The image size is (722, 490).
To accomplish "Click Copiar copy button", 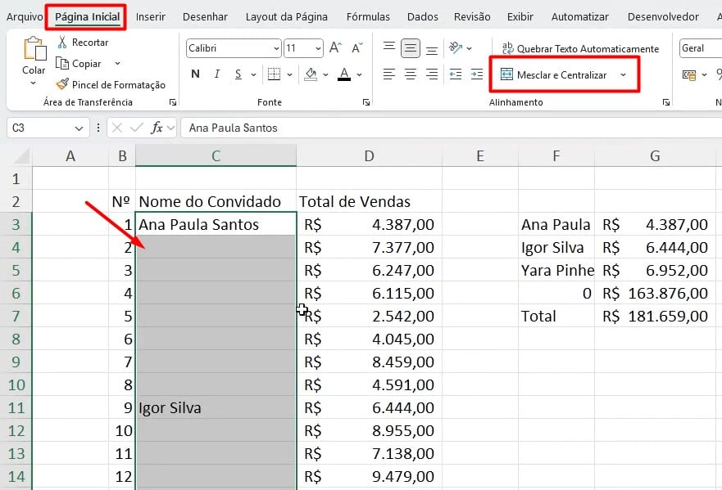I will pyautogui.click(x=79, y=64).
